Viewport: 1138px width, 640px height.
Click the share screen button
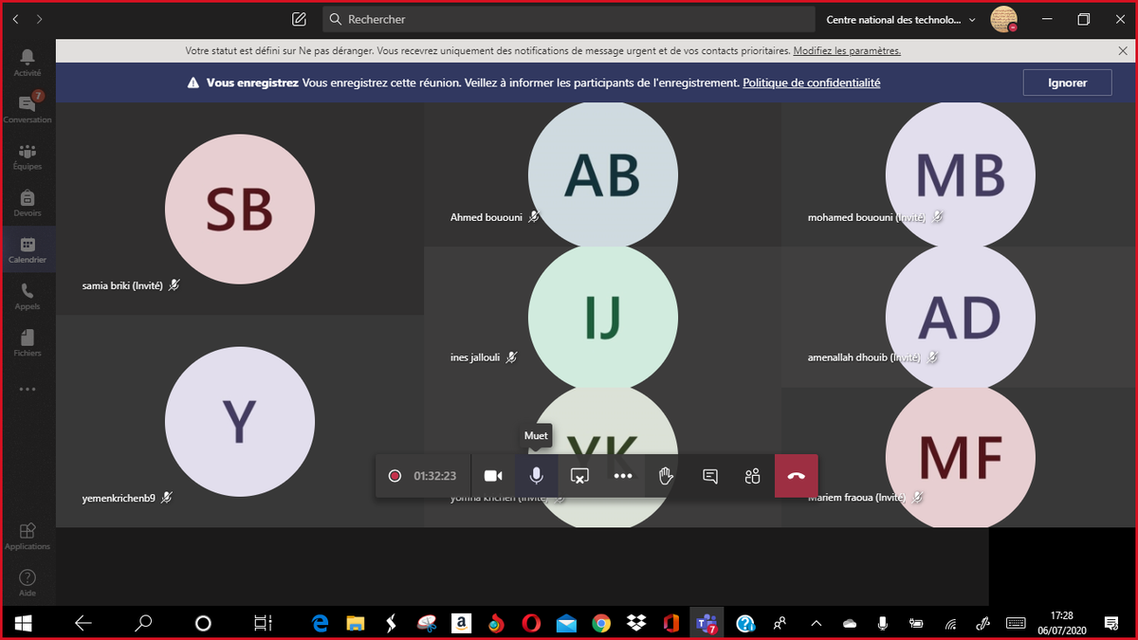point(579,476)
